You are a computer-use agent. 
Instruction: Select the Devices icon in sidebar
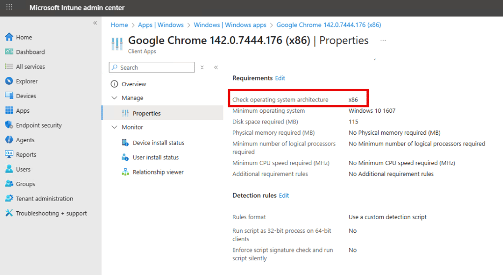click(9, 96)
